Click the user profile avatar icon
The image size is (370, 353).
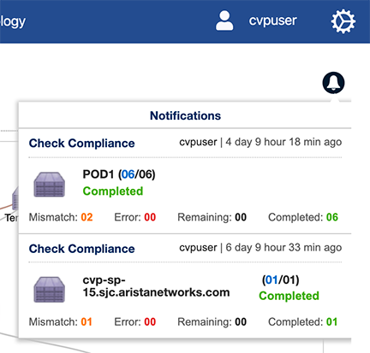224,21
